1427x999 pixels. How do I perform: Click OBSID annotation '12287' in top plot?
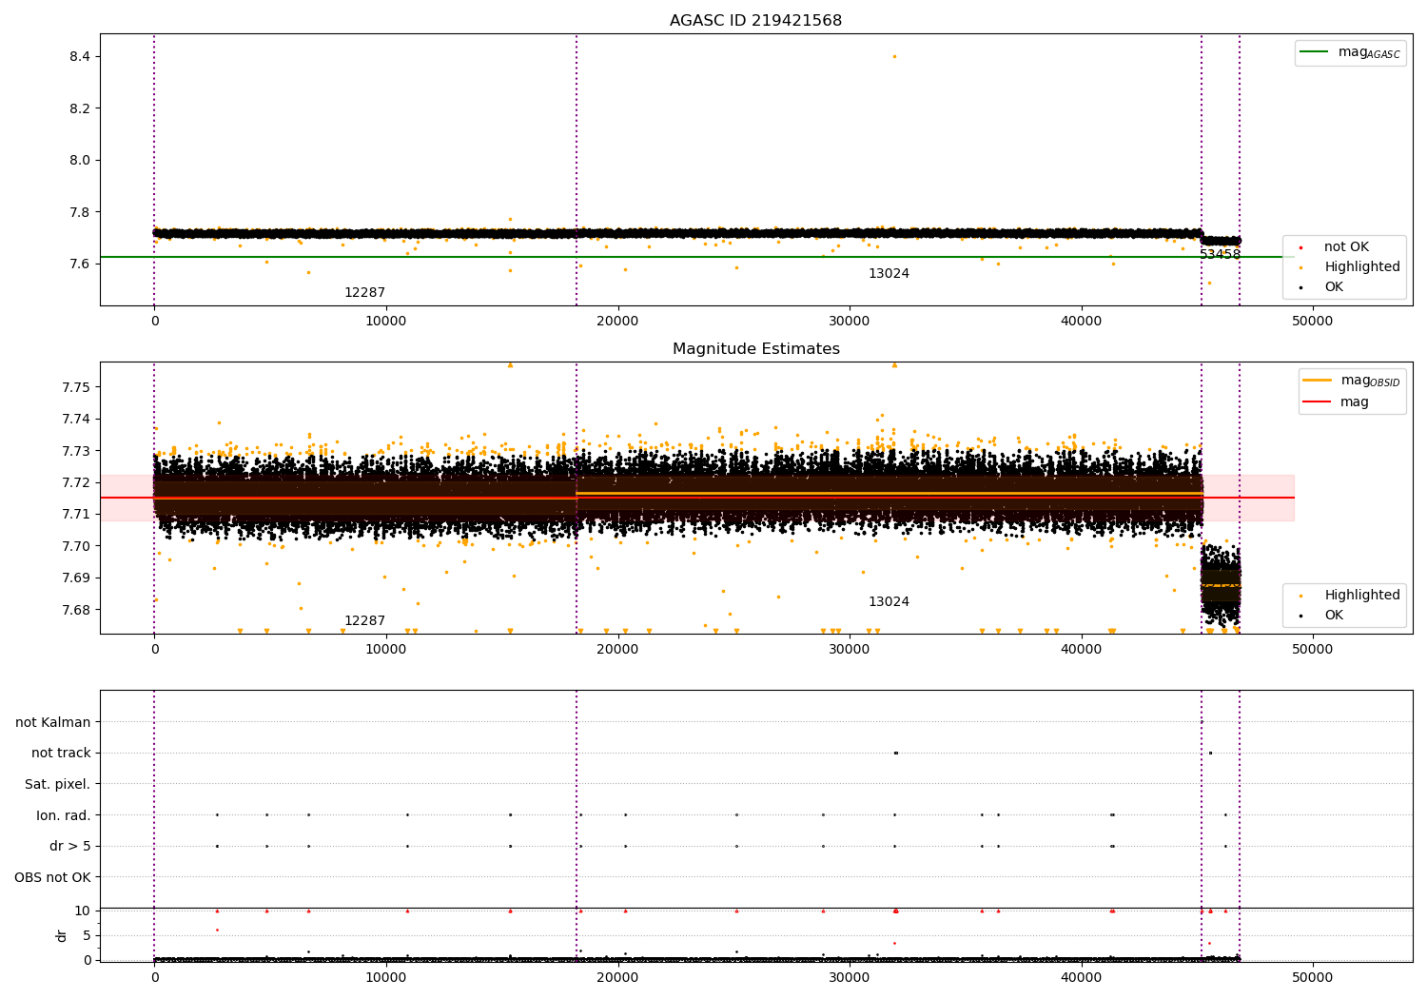(x=364, y=293)
